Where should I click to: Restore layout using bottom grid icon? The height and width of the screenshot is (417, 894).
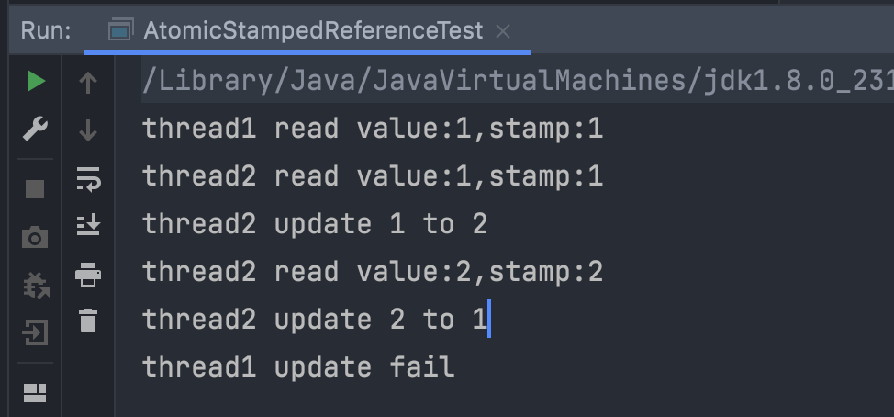click(x=35, y=393)
